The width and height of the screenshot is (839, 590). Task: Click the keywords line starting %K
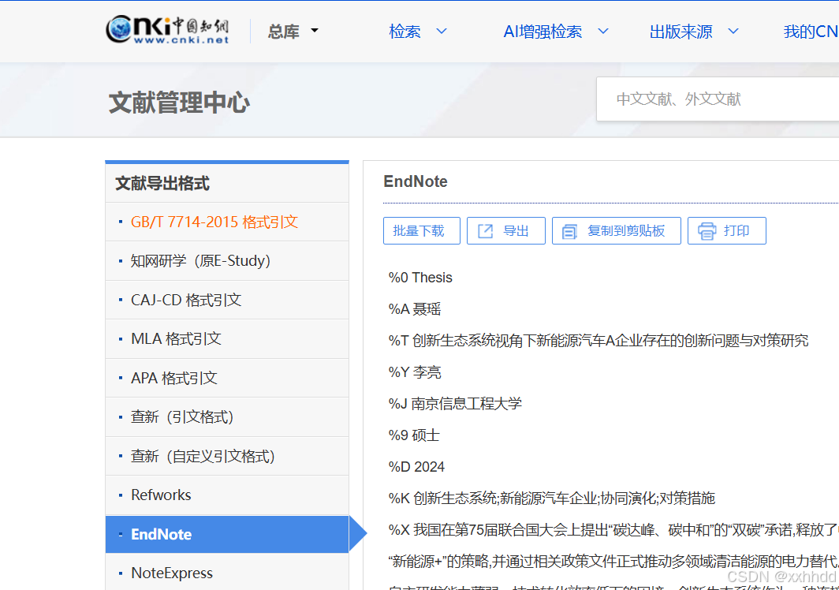[x=552, y=499]
